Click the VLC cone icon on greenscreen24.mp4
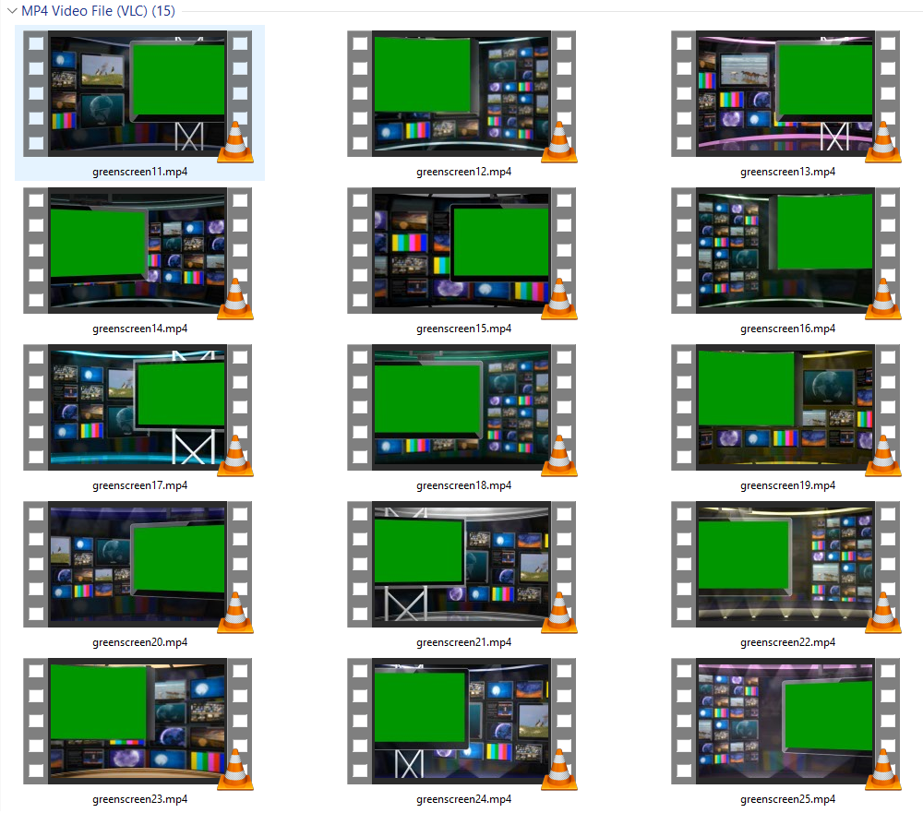The image size is (923, 825). (x=559, y=770)
